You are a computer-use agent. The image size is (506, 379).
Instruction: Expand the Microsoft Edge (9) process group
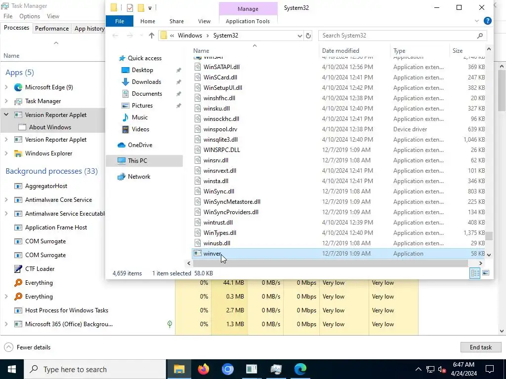[x=6, y=87]
